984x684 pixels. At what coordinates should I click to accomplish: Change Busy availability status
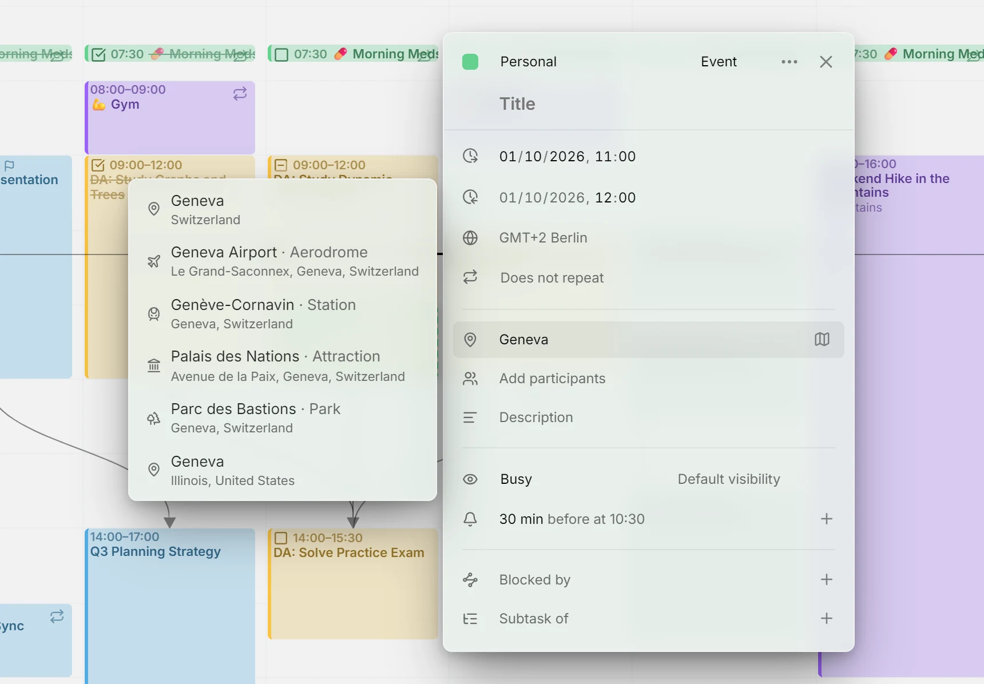(516, 479)
